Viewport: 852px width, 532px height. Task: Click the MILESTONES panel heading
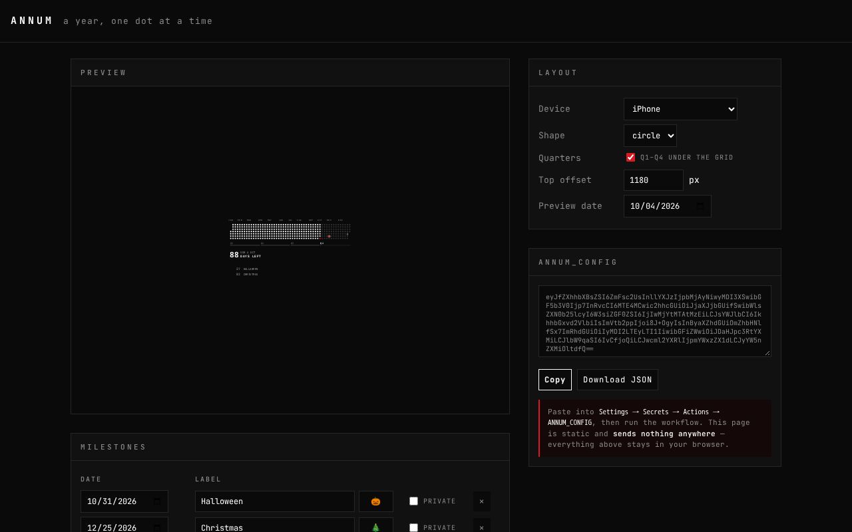tap(114, 447)
